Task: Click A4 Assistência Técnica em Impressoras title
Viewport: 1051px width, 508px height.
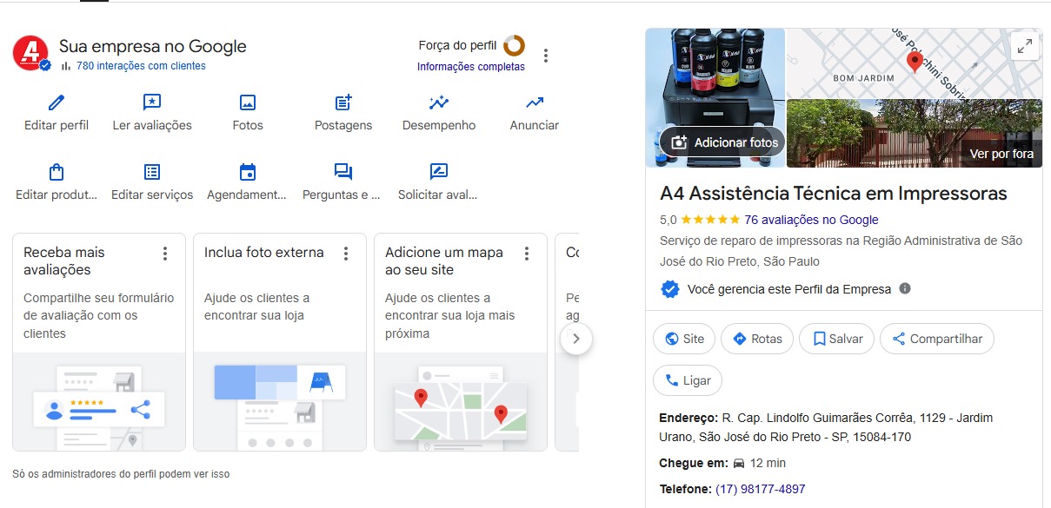Action: (x=833, y=193)
